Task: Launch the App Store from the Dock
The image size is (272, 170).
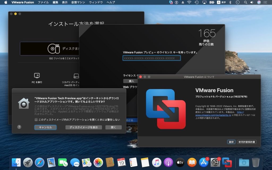Action: tap(203, 162)
